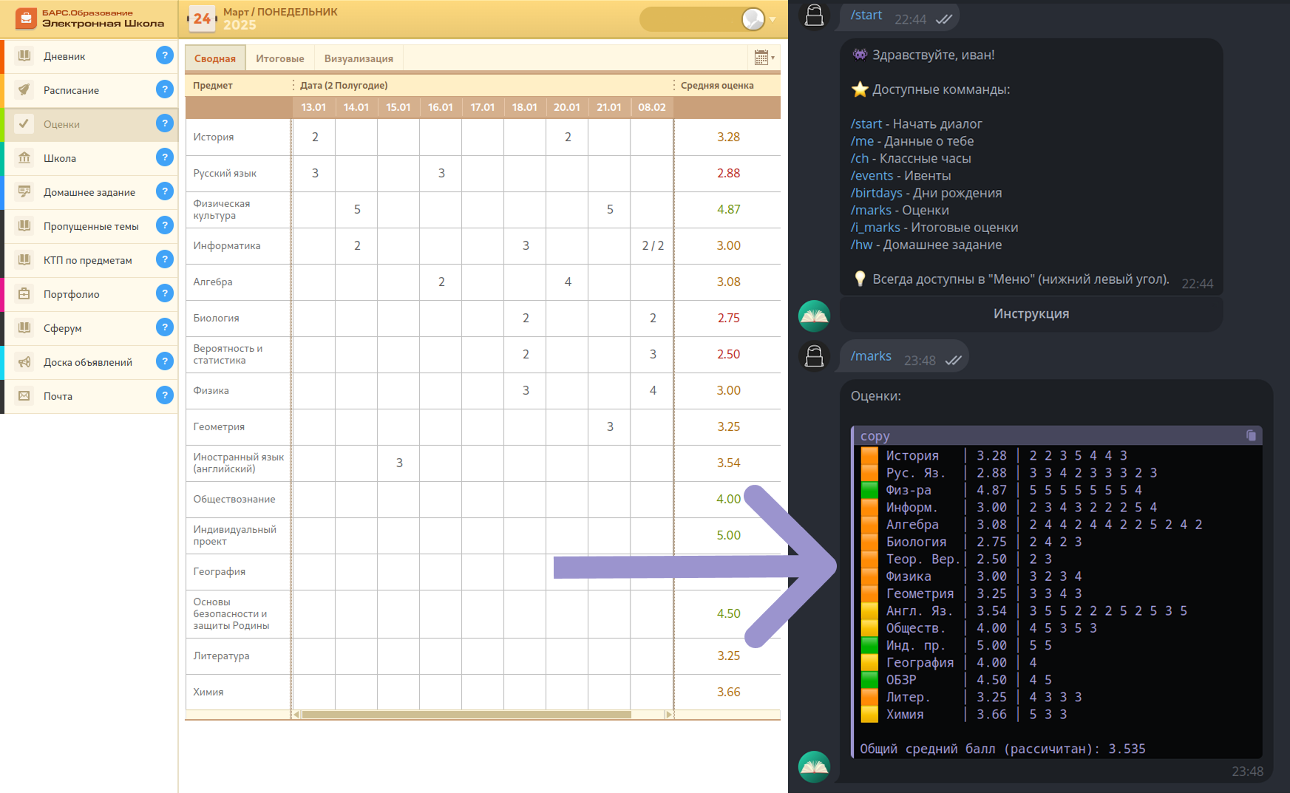Click the Инструкция button in Telegram
The image size is (1290, 793).
pyautogui.click(x=1031, y=314)
